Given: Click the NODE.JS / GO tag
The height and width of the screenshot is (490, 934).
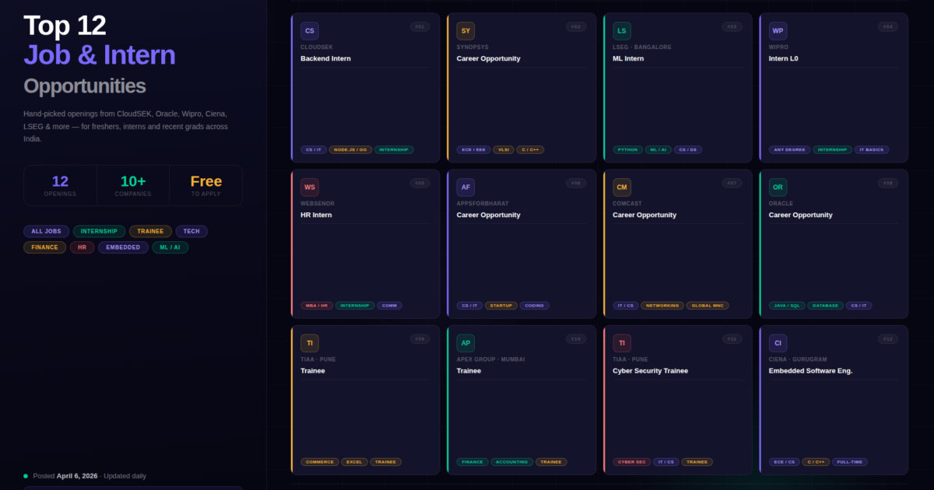Looking at the screenshot, I should (x=350, y=149).
